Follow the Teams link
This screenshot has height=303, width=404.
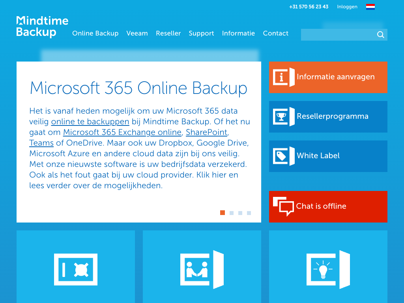point(41,143)
